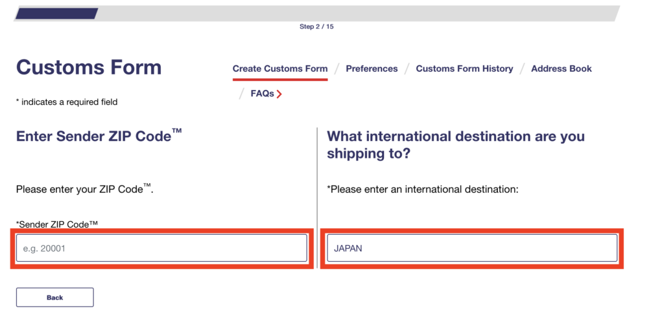Click the Customs Form page heading
664x326 pixels.
[x=89, y=67]
